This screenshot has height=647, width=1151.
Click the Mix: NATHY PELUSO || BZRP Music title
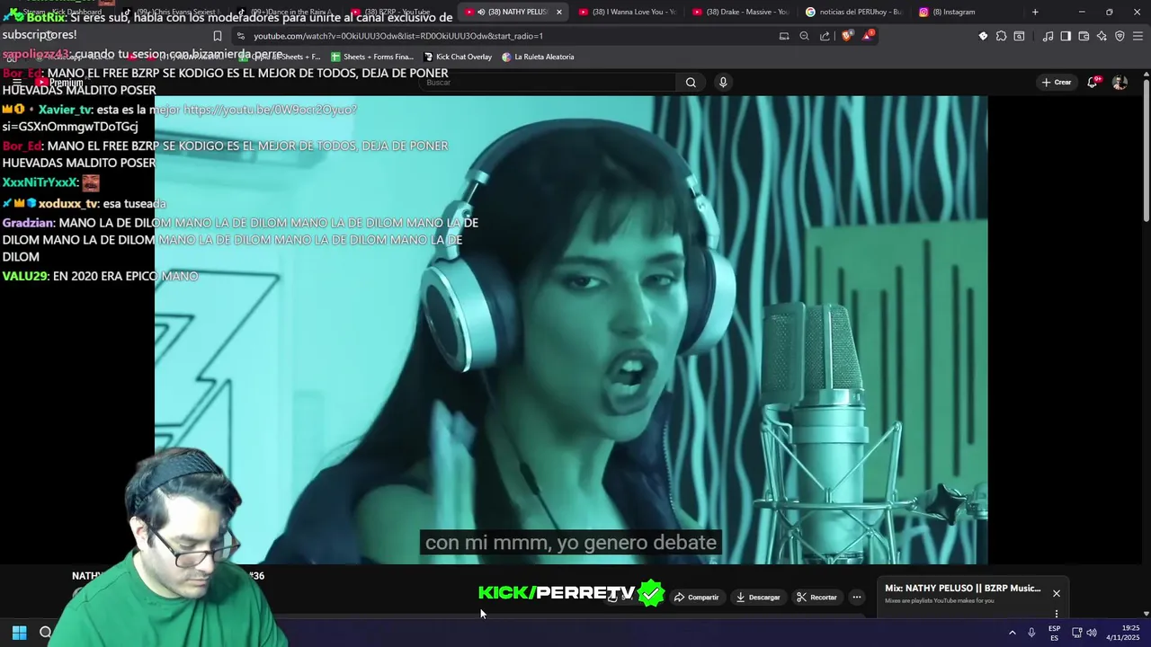coord(962,589)
